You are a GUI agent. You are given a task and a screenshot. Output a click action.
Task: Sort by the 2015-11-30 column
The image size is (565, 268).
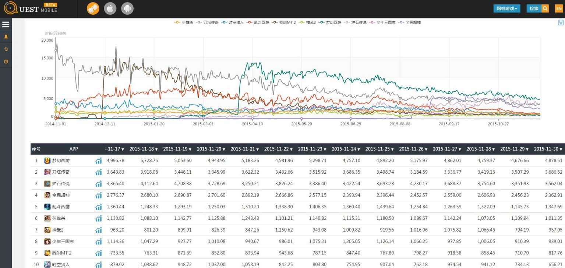click(x=548, y=149)
